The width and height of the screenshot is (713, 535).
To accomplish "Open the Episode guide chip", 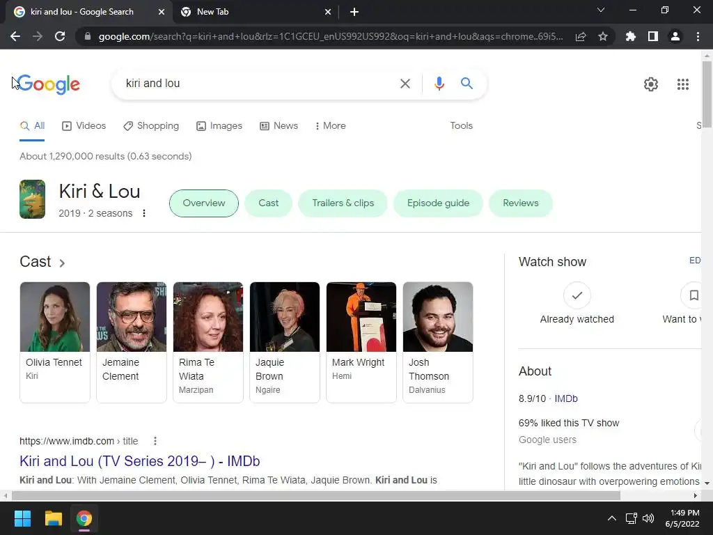I will point(438,203).
